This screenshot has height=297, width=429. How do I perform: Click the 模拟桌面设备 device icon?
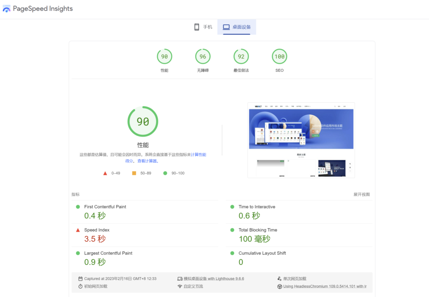180,279
